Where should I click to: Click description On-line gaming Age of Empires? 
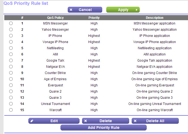pyautogui.click(x=155, y=79)
